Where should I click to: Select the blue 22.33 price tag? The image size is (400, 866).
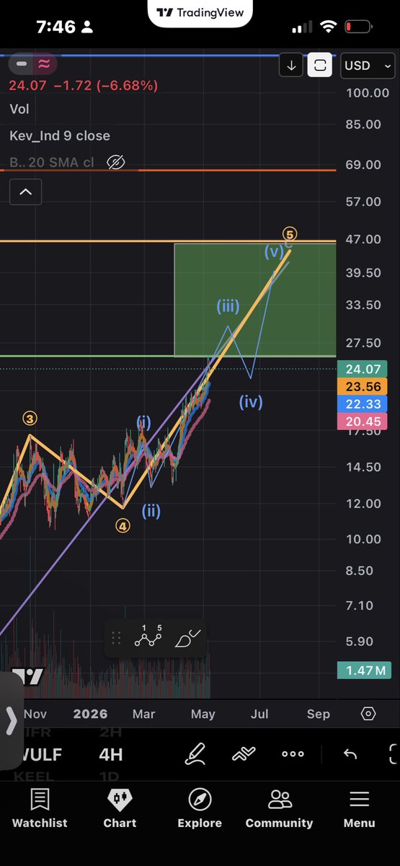coord(363,403)
